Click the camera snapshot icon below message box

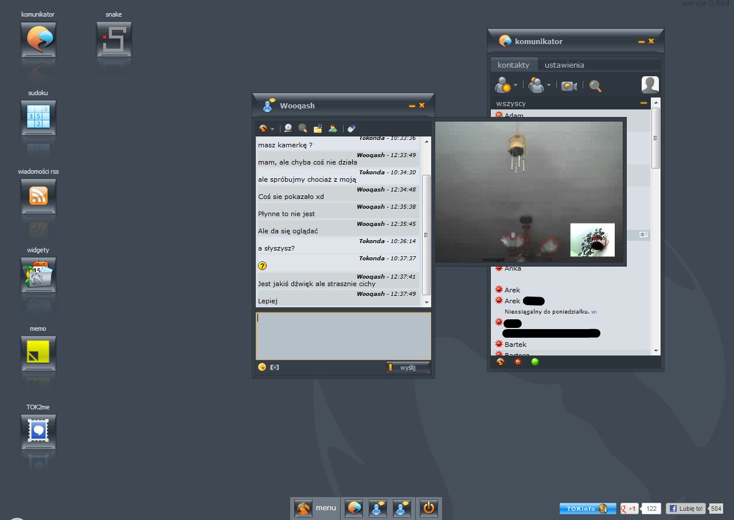[x=275, y=367]
